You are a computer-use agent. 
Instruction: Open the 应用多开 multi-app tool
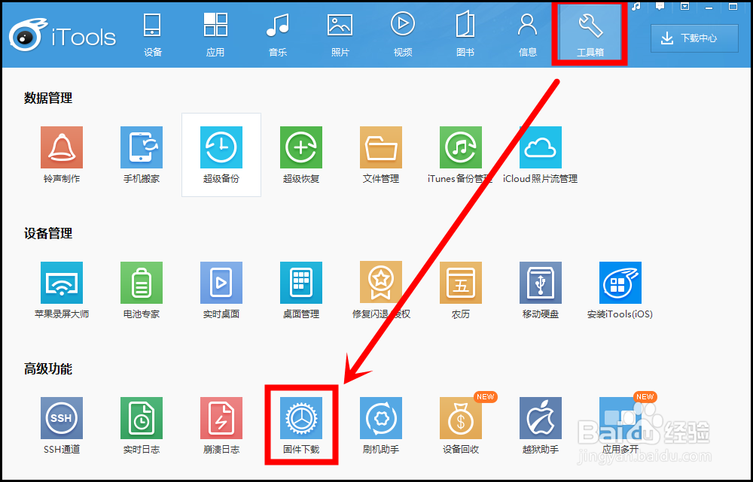(x=620, y=418)
